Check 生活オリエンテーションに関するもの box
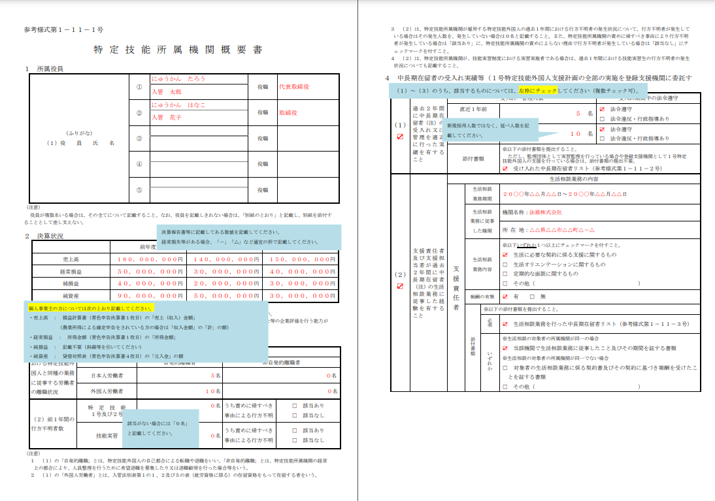The height and width of the screenshot is (501, 715). pyautogui.click(x=505, y=265)
